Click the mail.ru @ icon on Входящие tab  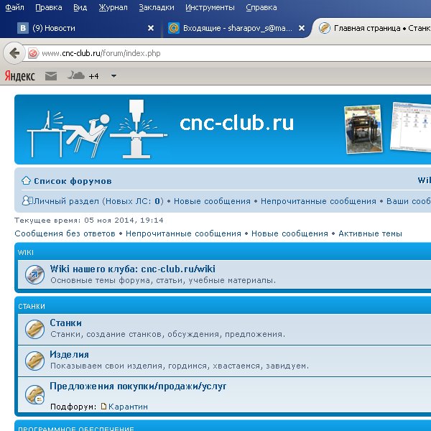[x=173, y=28]
